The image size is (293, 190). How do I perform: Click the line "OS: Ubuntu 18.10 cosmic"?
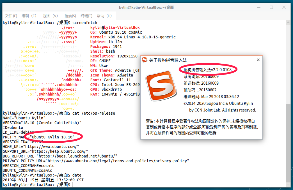(116, 32)
